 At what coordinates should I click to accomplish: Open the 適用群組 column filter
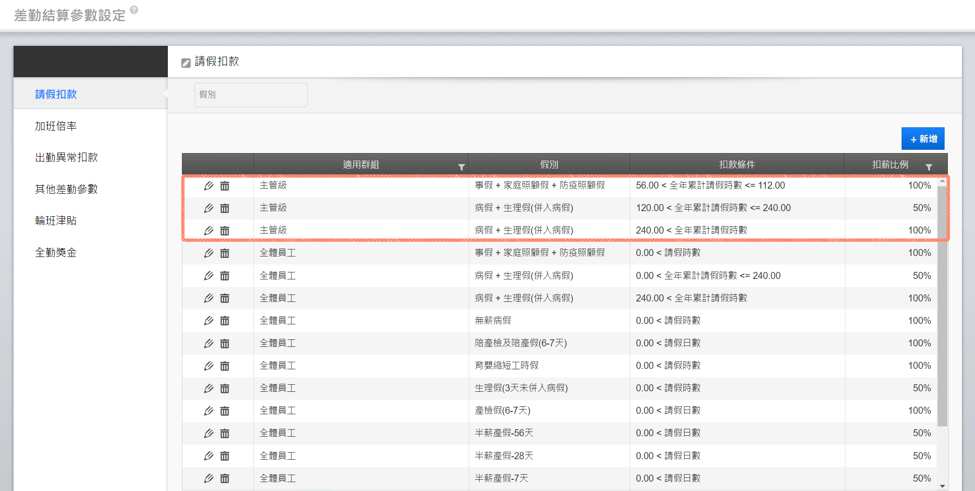[x=461, y=167]
